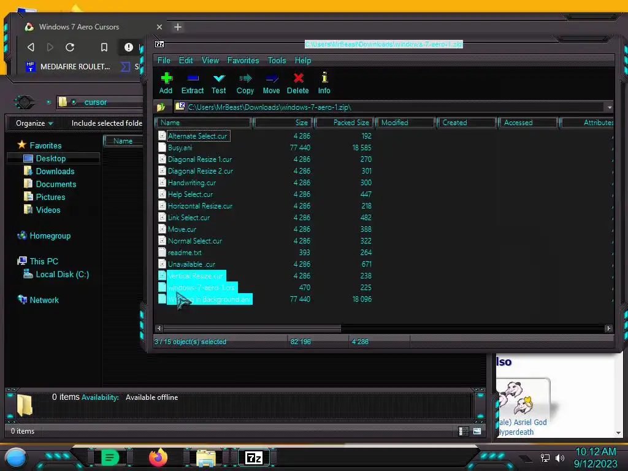Reload the browser page
This screenshot has width=628, height=471.
click(70, 47)
